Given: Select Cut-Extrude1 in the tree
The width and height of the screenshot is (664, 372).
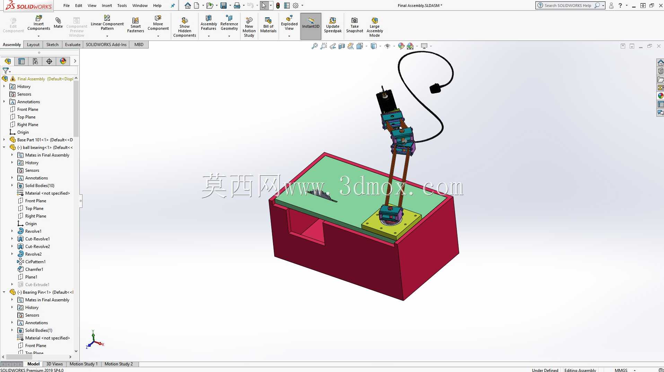Looking at the screenshot, I should tap(37, 285).
